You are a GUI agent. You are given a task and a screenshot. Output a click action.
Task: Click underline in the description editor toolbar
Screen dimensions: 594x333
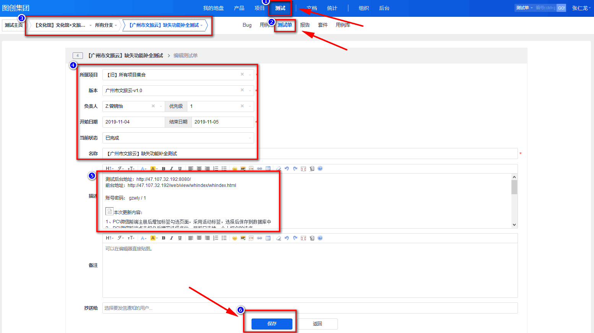180,169
